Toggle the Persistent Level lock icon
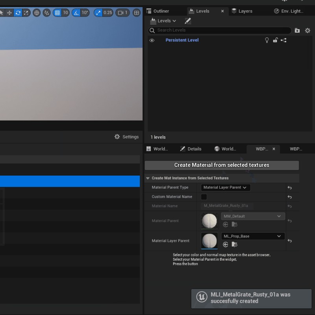 click(275, 40)
